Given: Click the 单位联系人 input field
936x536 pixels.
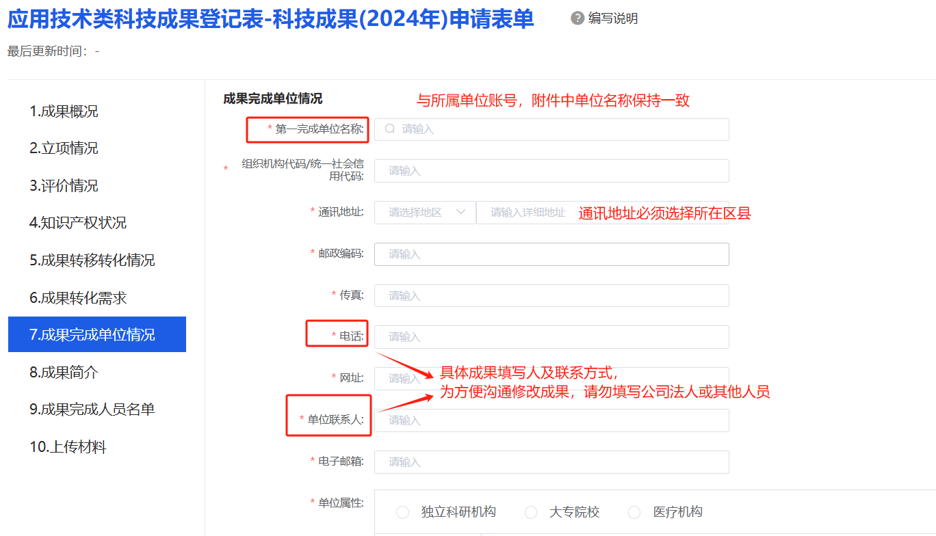Looking at the screenshot, I should 551,420.
